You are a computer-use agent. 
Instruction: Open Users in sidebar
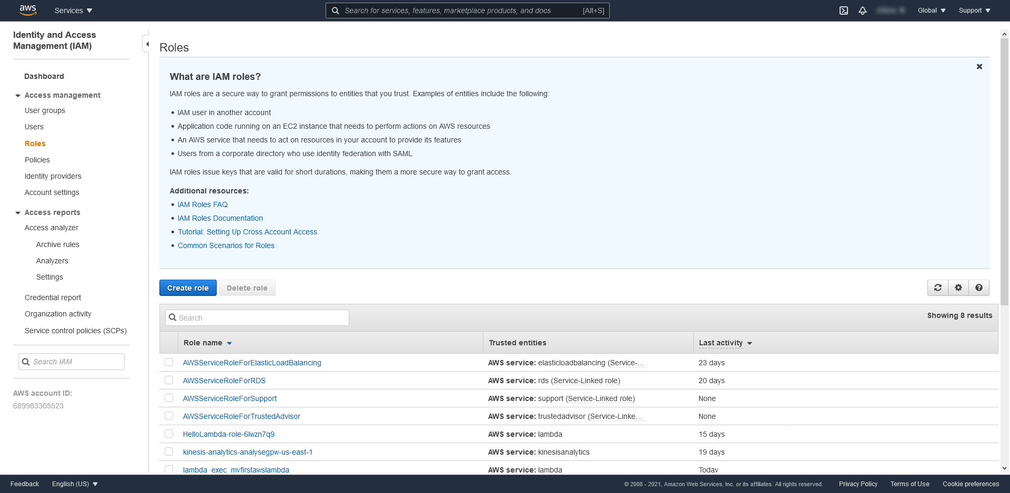[x=34, y=127]
